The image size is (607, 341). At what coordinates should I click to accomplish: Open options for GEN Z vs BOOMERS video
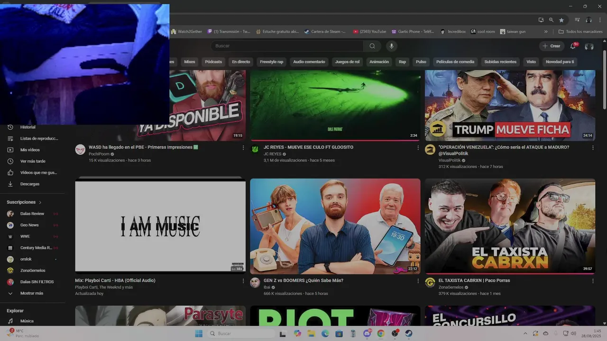(x=418, y=281)
